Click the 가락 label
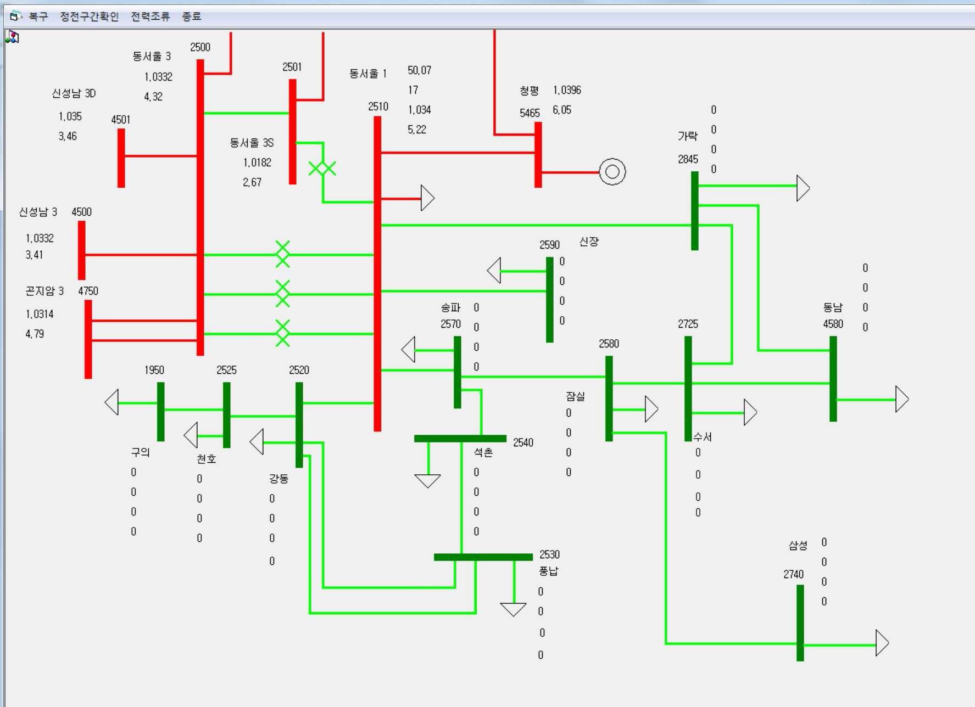The height and width of the screenshot is (707, 975). [x=688, y=136]
